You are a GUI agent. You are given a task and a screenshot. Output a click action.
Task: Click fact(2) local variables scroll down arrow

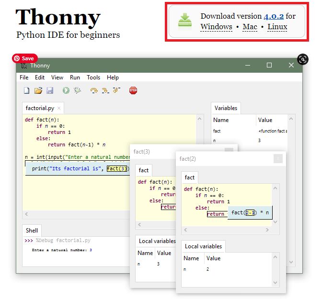tap(275, 283)
